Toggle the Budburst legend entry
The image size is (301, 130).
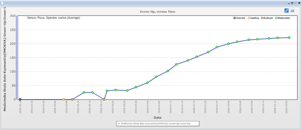pos(267,18)
